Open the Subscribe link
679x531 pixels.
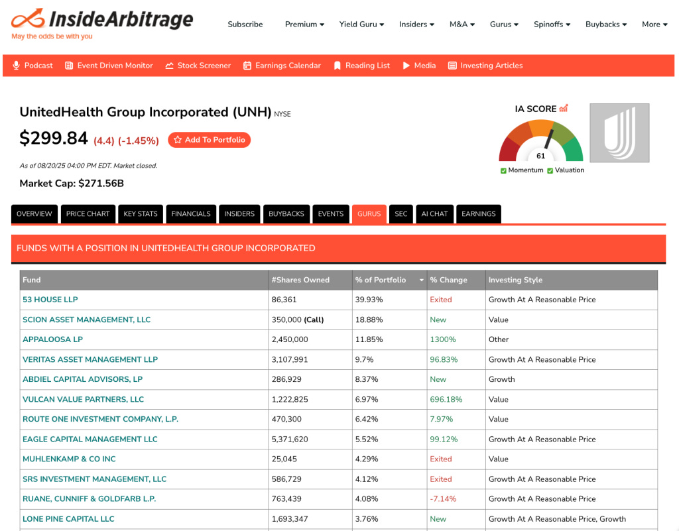(245, 25)
